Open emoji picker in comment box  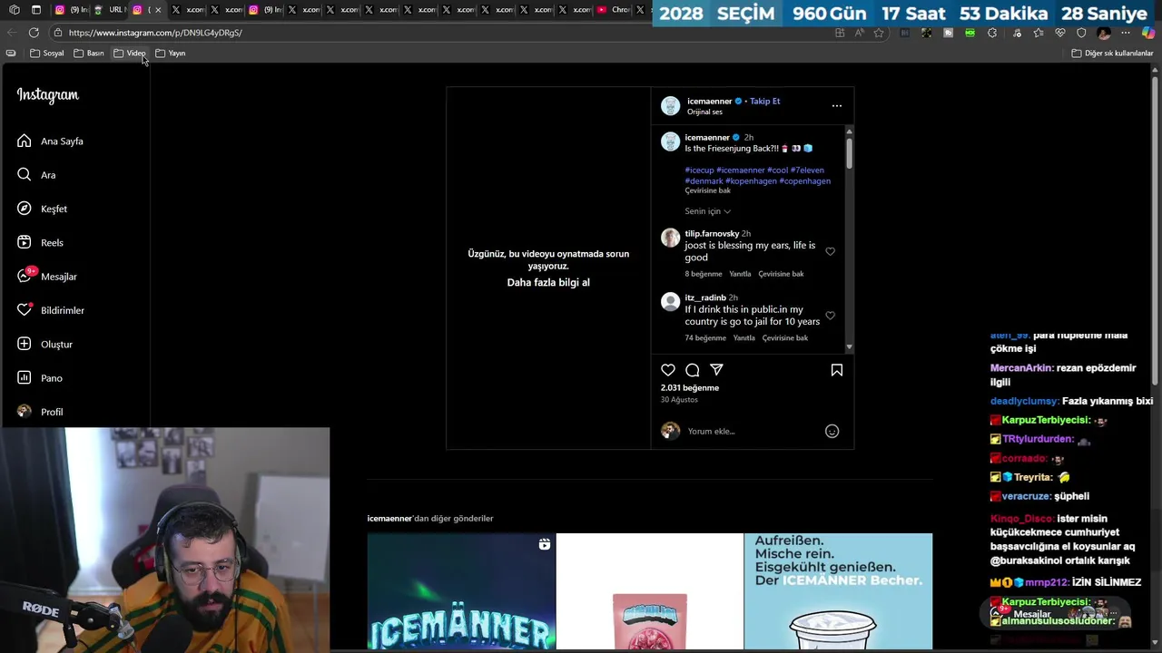pos(832,432)
